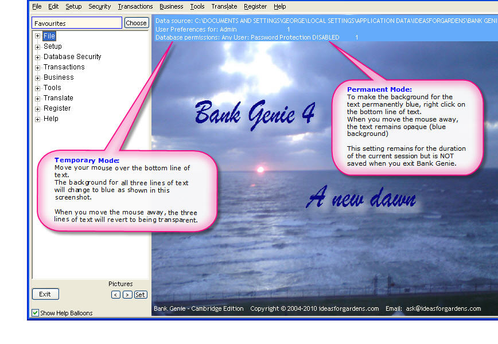Image resolution: width=498 pixels, height=344 pixels.
Task: Open the Register menu
Action: [x=255, y=6]
